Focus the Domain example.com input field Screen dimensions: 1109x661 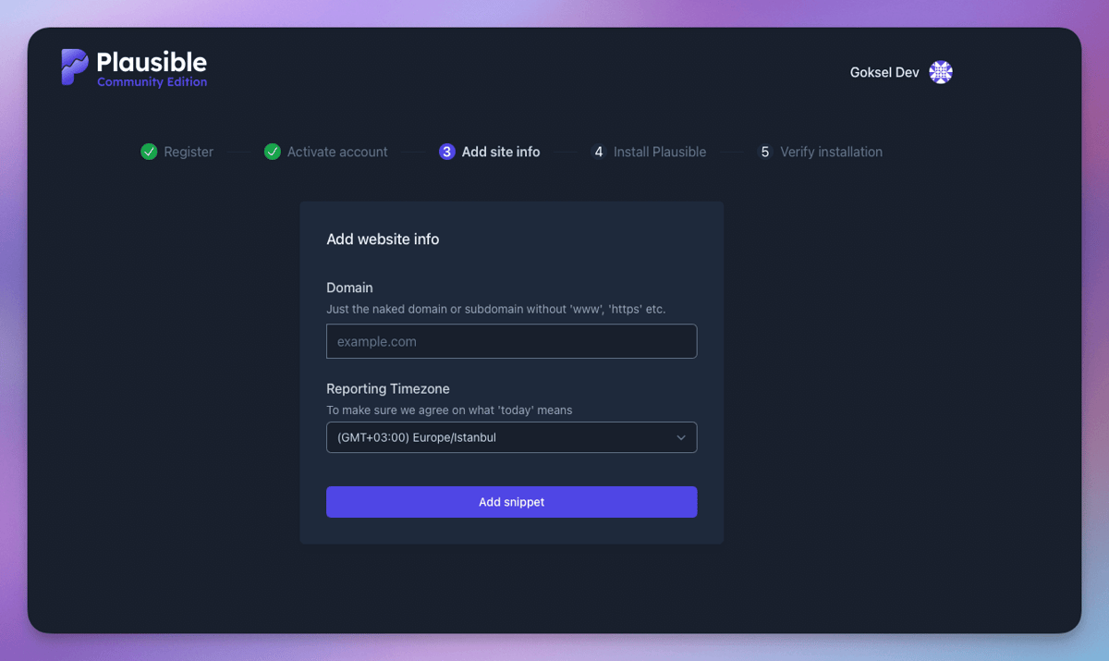point(511,341)
